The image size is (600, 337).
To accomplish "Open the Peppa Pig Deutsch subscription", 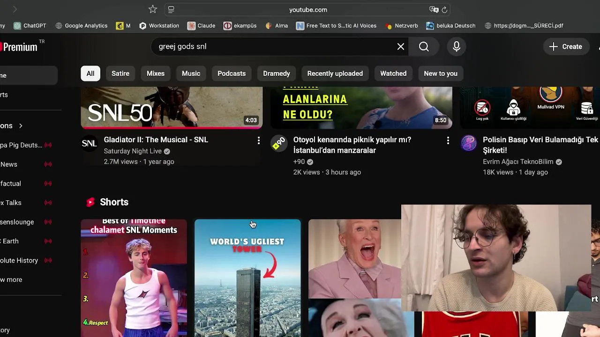I will 26,145.
